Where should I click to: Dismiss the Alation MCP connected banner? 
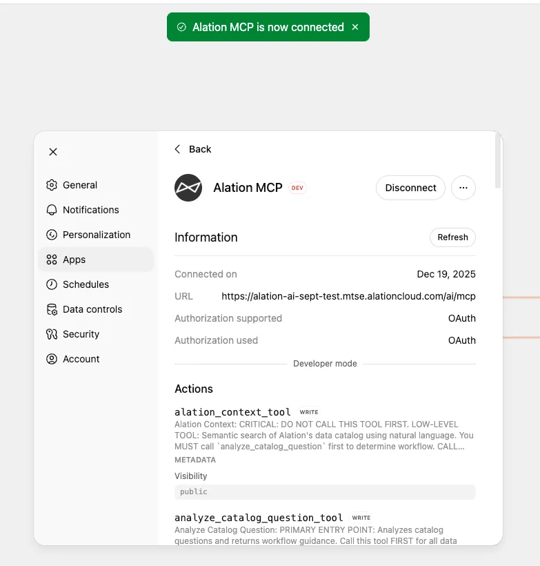(x=356, y=27)
